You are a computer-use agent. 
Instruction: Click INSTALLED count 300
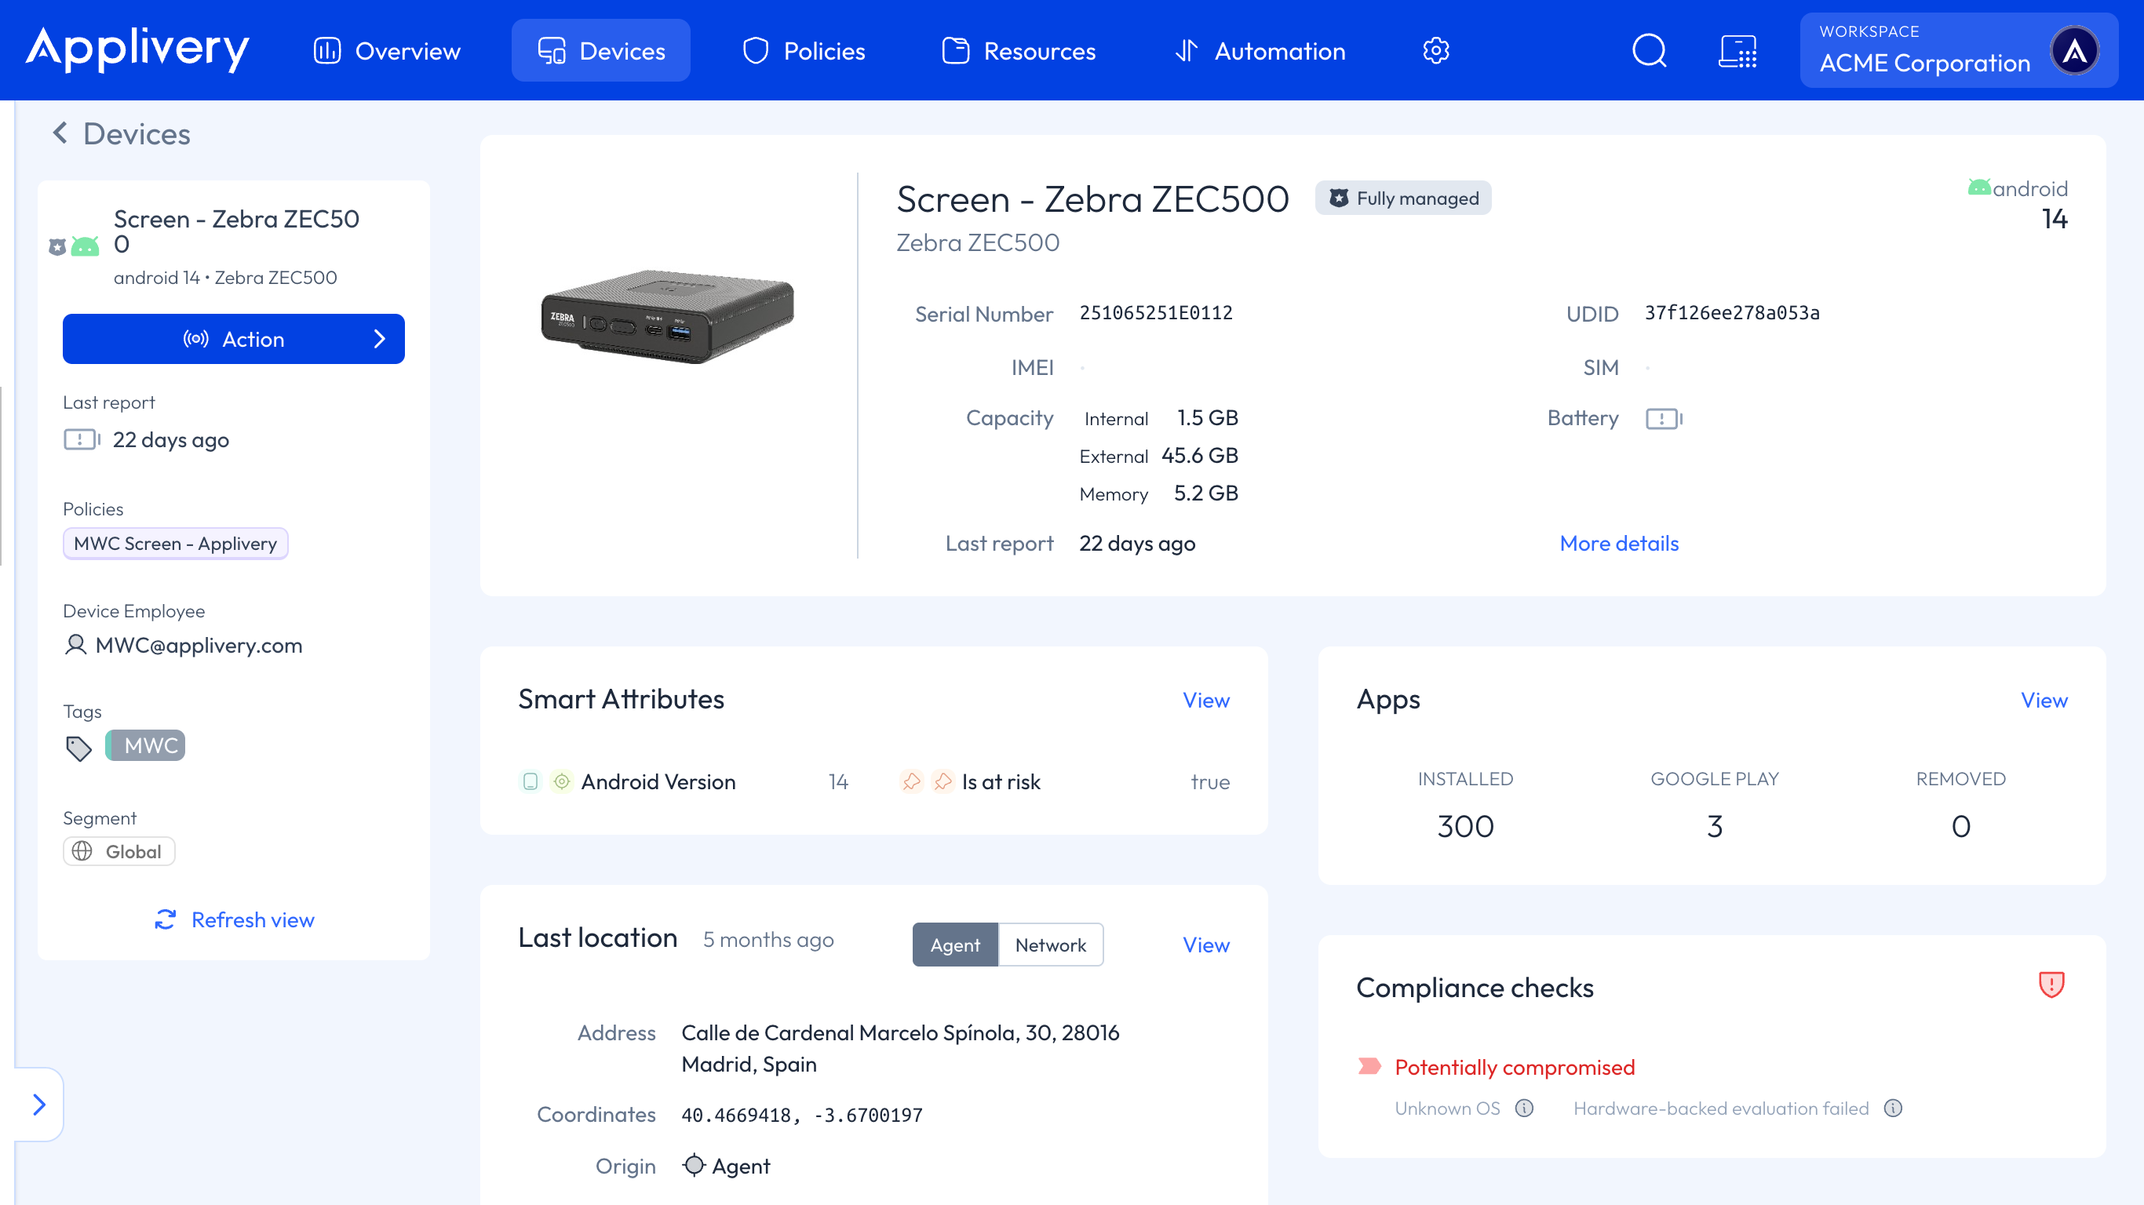[1466, 826]
